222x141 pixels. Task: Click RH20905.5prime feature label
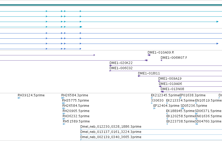(x=76, y=111)
